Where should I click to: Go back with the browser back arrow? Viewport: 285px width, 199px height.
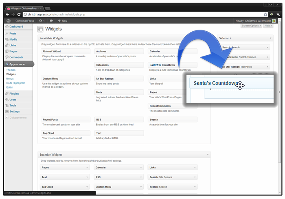pyautogui.click(x=7, y=14)
